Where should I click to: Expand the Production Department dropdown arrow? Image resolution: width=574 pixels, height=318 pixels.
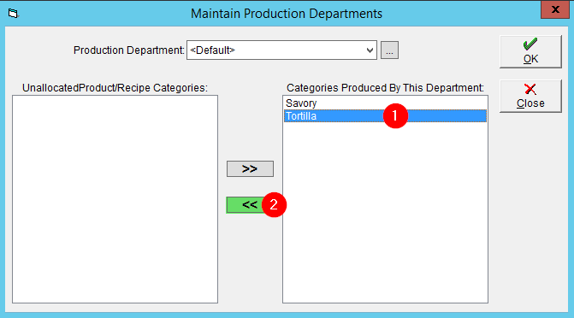click(370, 50)
